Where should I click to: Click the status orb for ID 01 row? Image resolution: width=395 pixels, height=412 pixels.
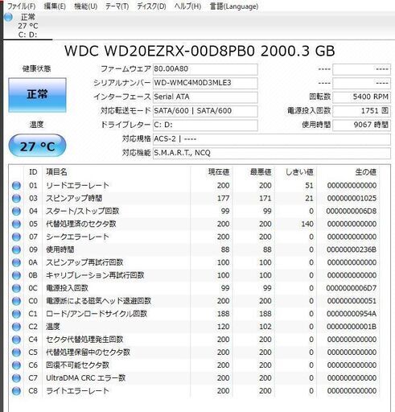pyautogui.click(x=16, y=186)
